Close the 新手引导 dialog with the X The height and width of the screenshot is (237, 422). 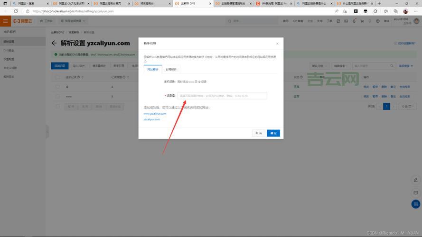point(277,44)
